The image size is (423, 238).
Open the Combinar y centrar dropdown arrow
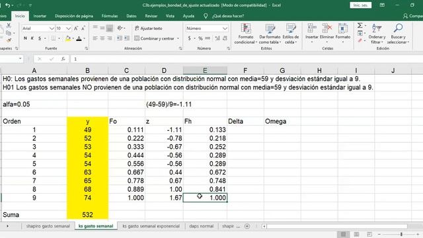click(178, 38)
